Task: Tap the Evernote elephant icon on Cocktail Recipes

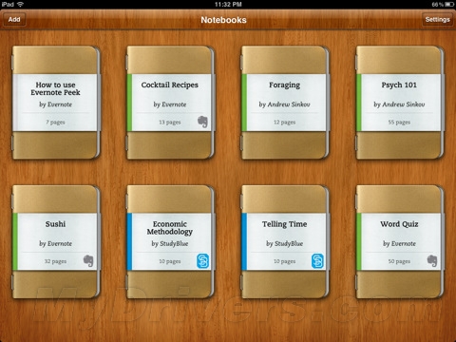Action: tap(203, 122)
